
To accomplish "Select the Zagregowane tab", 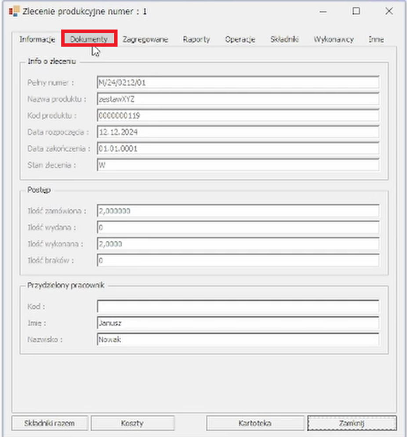I will coord(145,40).
